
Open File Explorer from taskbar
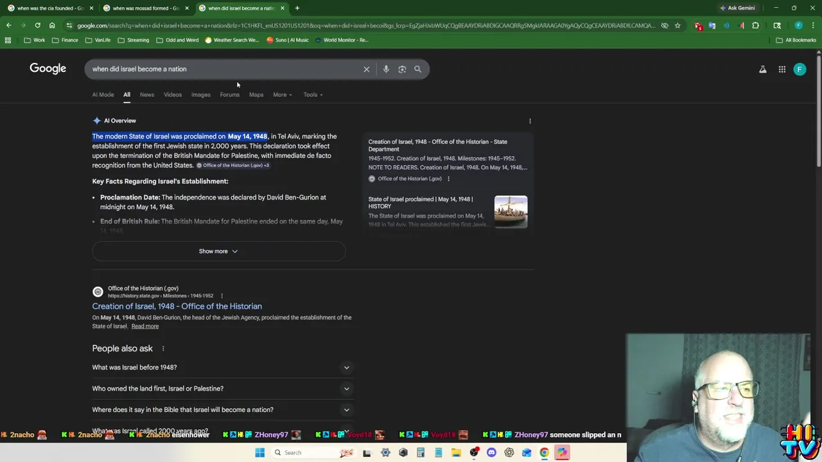456,452
